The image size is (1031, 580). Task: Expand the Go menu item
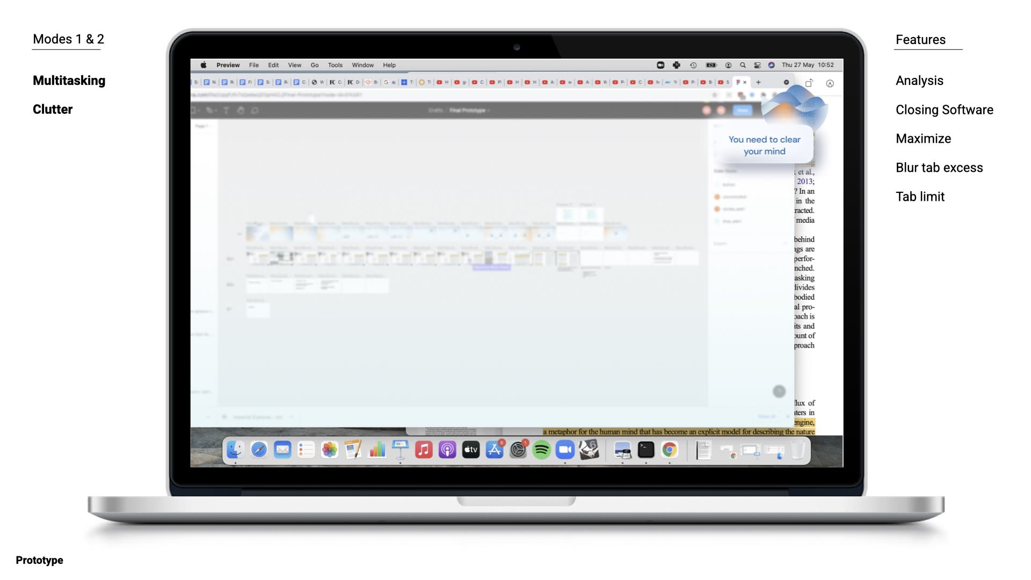click(314, 64)
